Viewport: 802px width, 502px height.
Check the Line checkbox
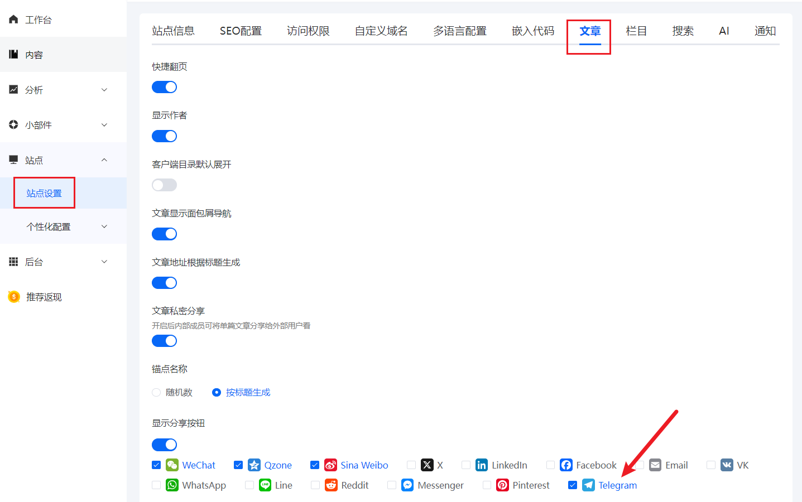pyautogui.click(x=249, y=485)
